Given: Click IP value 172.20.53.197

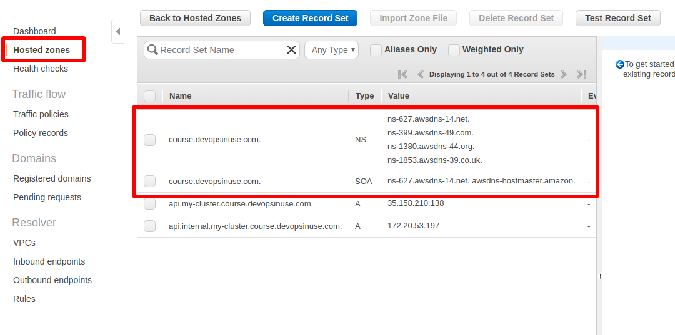Looking at the screenshot, I should pos(413,225).
